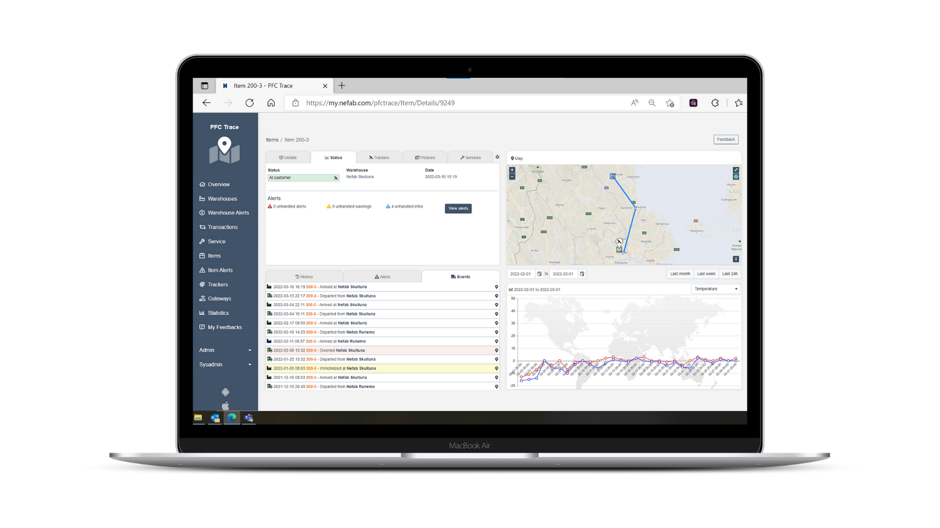Expand map to fullscreen

click(x=736, y=170)
